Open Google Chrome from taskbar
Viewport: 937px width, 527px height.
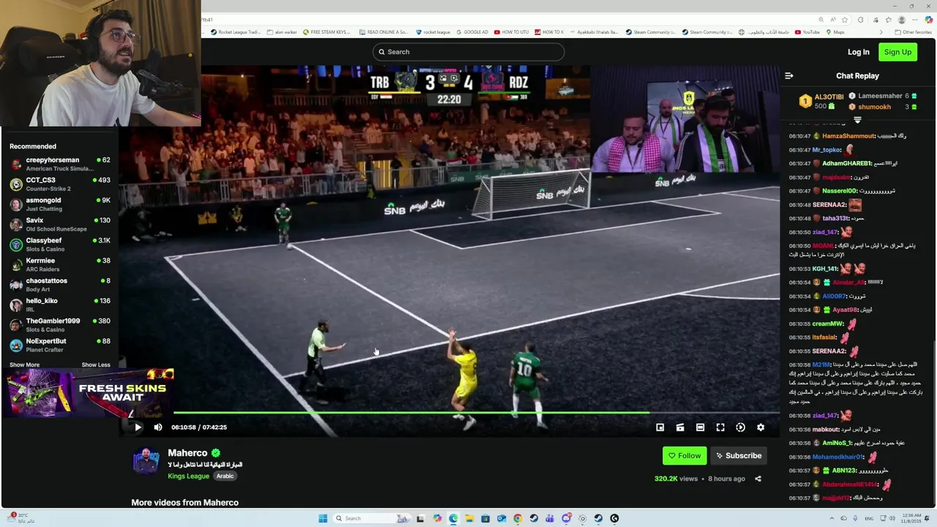[x=518, y=518]
